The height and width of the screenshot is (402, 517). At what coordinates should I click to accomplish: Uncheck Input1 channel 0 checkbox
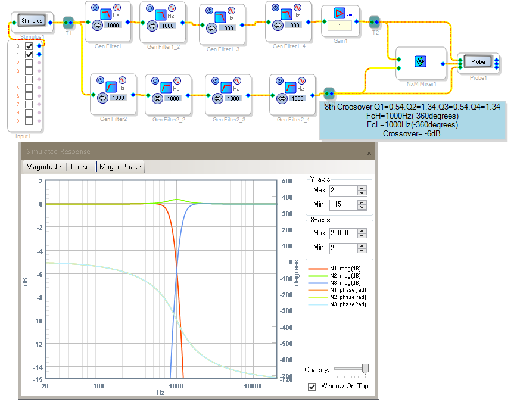coord(29,46)
